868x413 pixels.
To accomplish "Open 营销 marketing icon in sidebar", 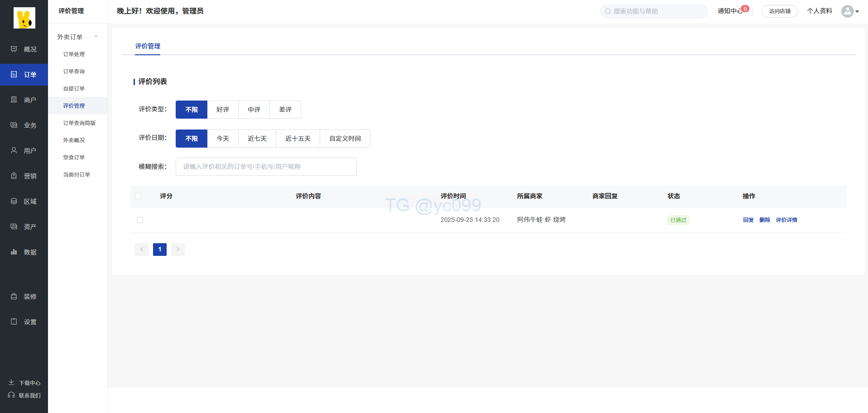I will (x=14, y=176).
